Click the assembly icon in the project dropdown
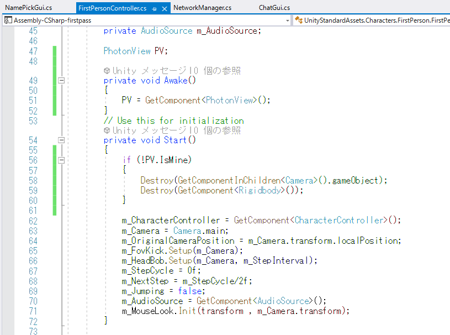Image resolution: width=450 pixels, height=335 pixels. click(8, 20)
